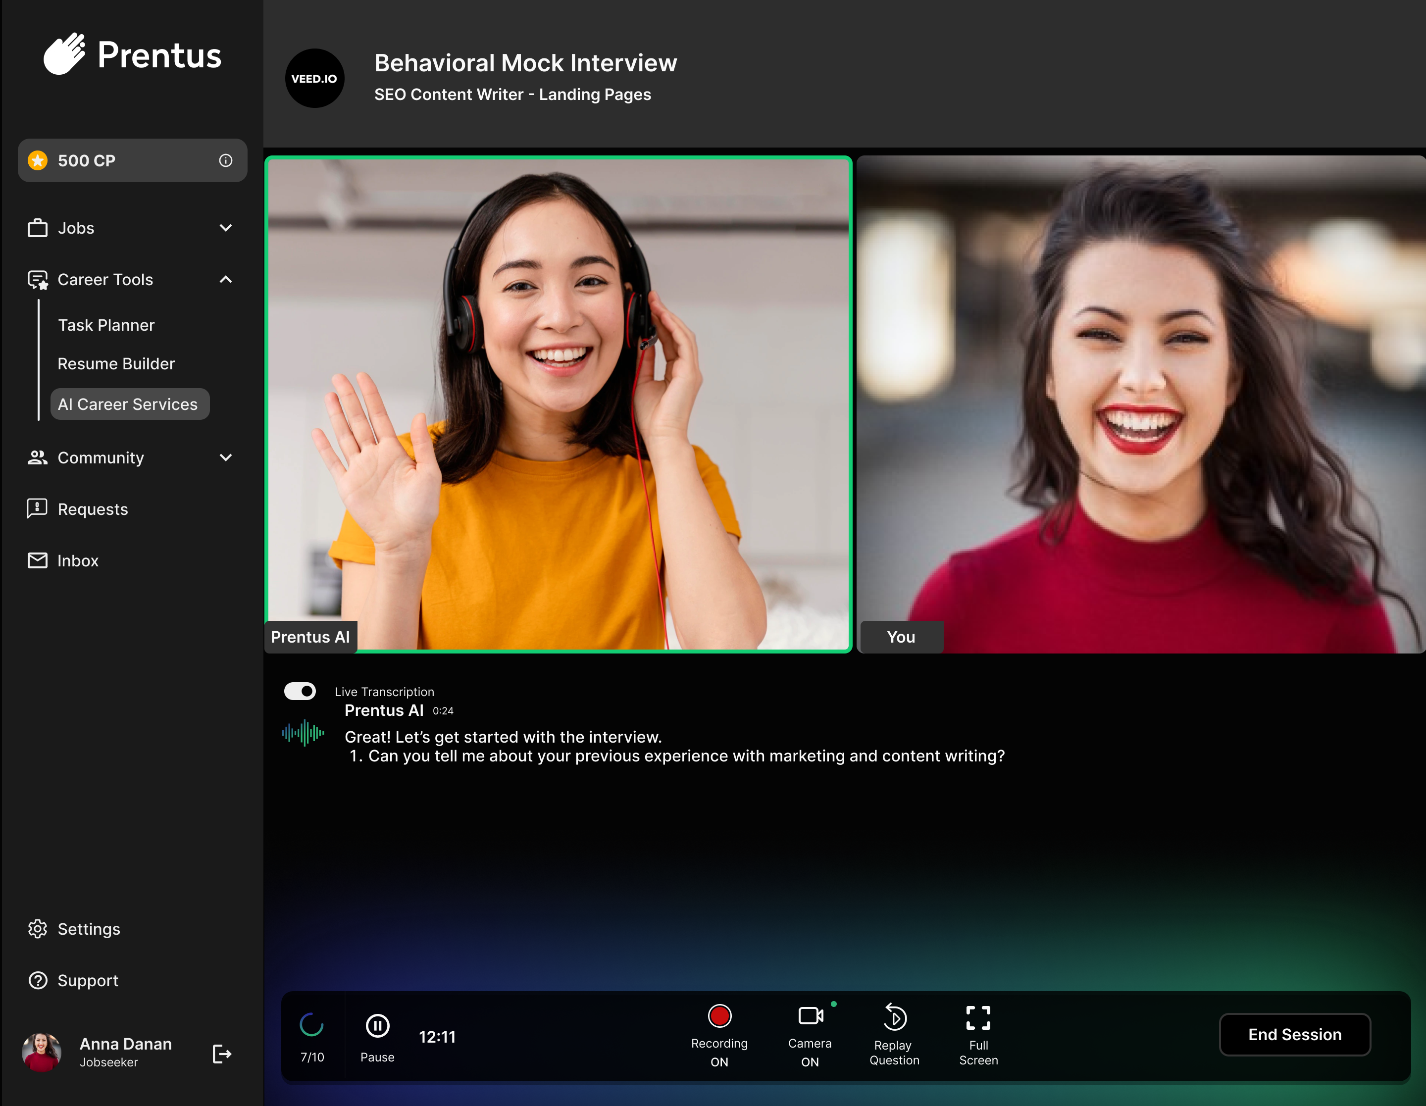Click the 'Behavioral Mock Interview' title
The width and height of the screenshot is (1426, 1106).
[x=526, y=63]
